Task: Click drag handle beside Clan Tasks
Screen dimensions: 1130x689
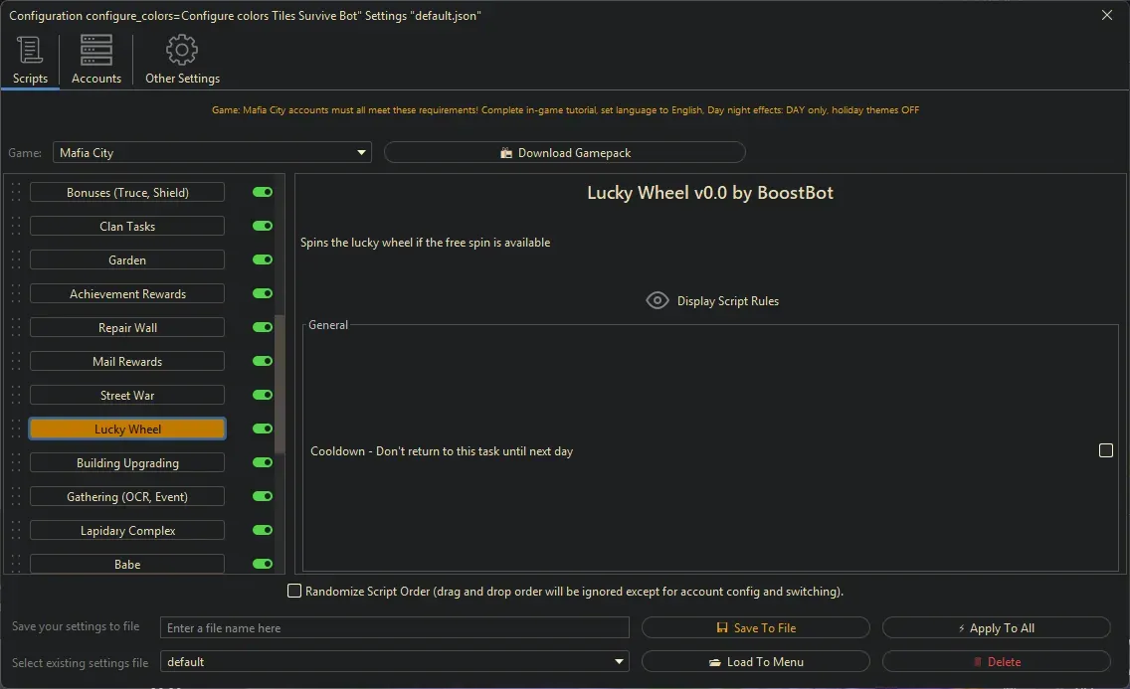Action: pos(16,227)
